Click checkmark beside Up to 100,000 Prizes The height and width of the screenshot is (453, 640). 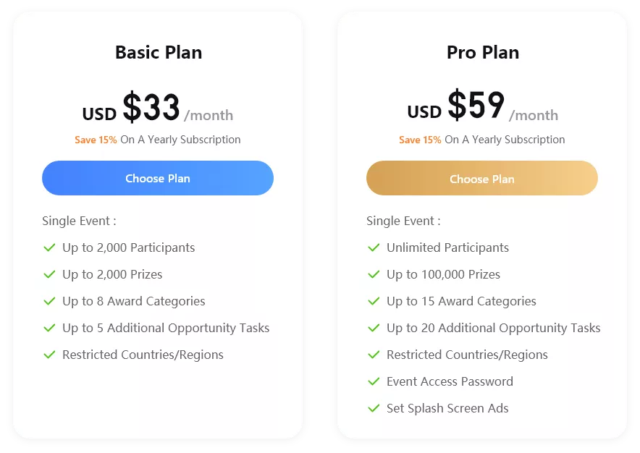[x=374, y=274]
